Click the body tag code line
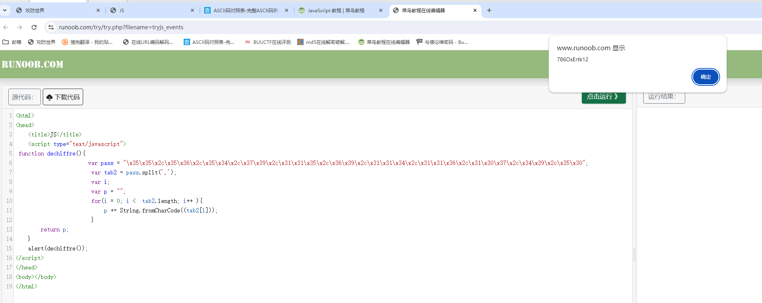Image resolution: width=762 pixels, height=303 pixels. [x=36, y=277]
